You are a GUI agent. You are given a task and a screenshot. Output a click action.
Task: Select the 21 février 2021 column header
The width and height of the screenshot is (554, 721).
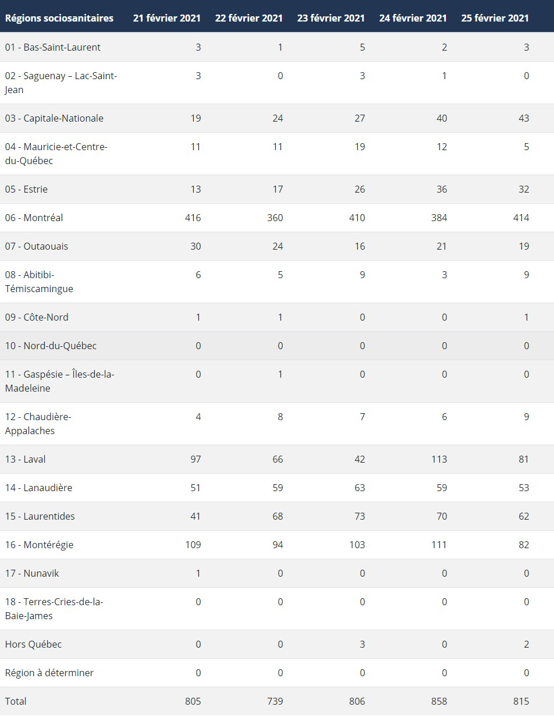(167, 18)
